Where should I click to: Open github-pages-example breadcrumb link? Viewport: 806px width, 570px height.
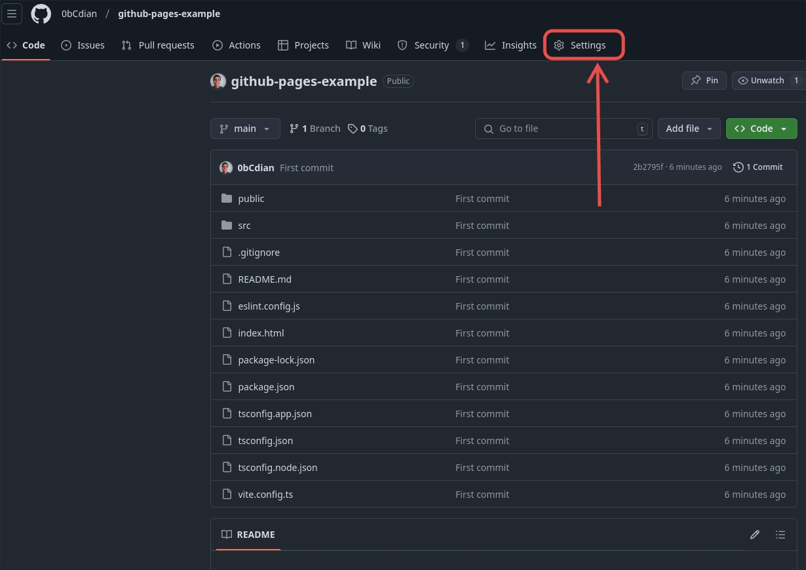coord(169,14)
